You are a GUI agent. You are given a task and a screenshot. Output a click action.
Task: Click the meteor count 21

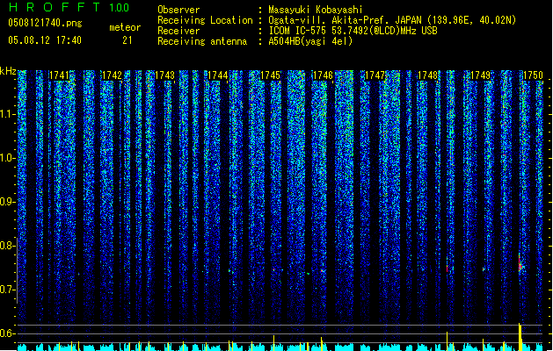click(x=127, y=40)
